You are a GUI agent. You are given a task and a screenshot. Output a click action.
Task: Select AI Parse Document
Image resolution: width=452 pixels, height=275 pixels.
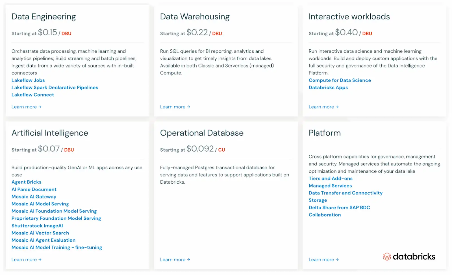pos(34,189)
